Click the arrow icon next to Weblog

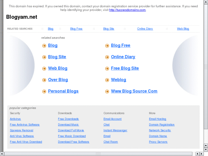[107, 80]
